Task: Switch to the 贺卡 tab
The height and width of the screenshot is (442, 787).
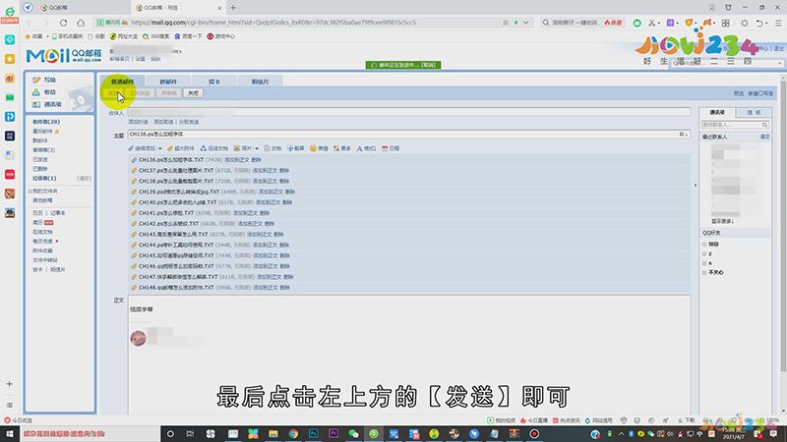Action: [214, 82]
